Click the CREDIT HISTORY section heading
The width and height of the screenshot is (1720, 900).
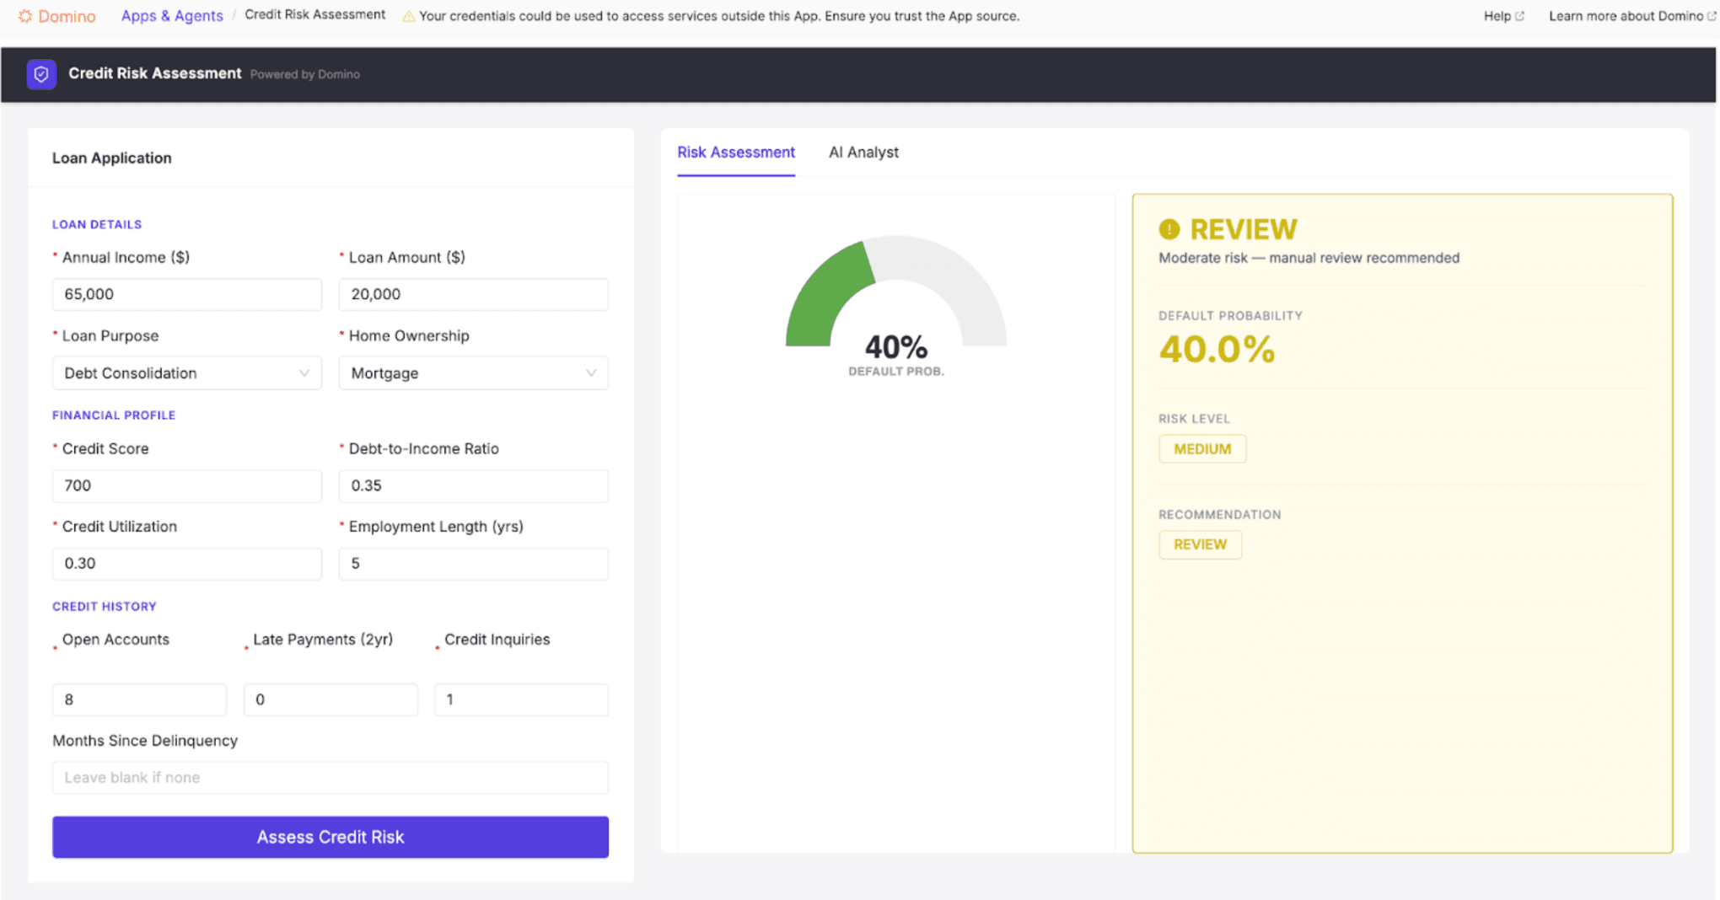click(105, 607)
